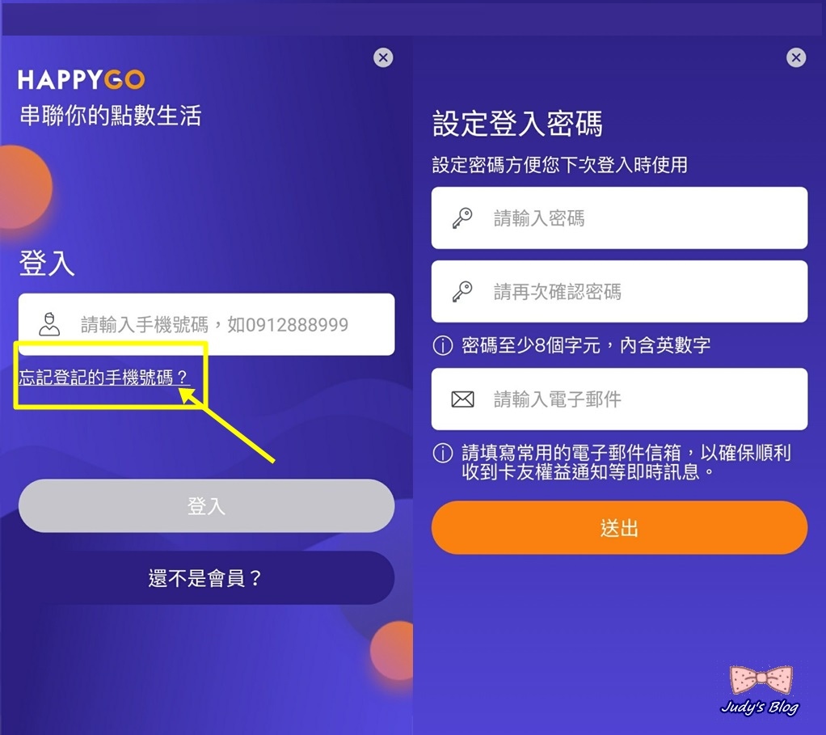826x735 pixels.
Task: Focus the 請再次確認密碼 confirm password field
Action: (x=619, y=291)
